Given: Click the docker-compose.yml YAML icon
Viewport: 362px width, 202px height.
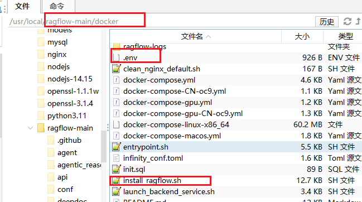Looking at the screenshot, I should pyautogui.click(x=117, y=80).
